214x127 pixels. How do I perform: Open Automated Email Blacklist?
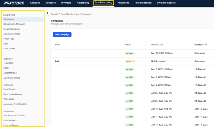15,104
